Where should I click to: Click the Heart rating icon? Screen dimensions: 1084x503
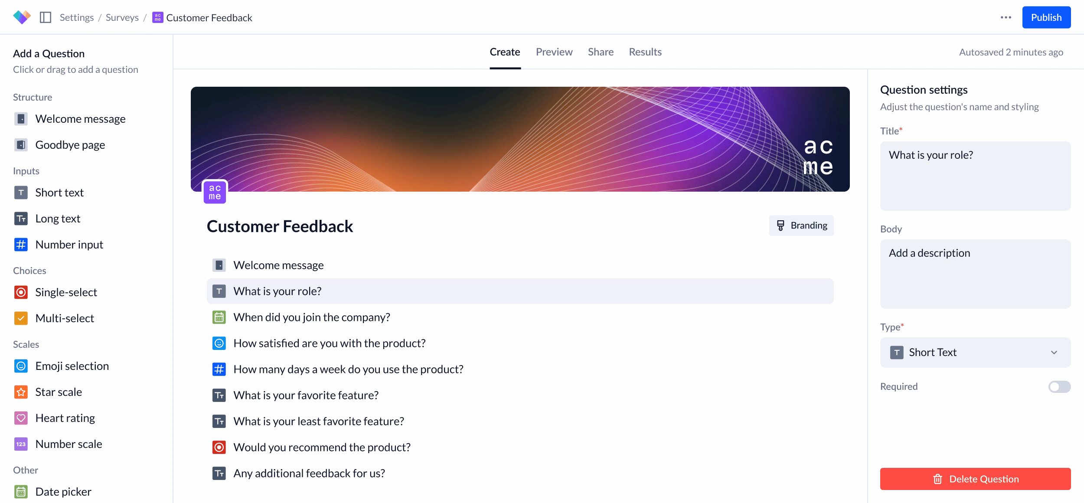pos(21,418)
